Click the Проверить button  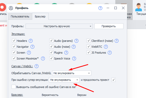click(109, 26)
